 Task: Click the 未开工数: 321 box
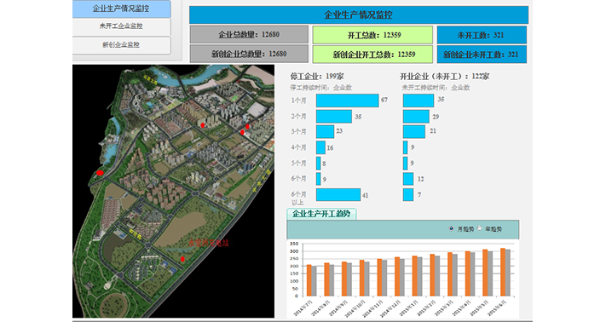pos(482,35)
